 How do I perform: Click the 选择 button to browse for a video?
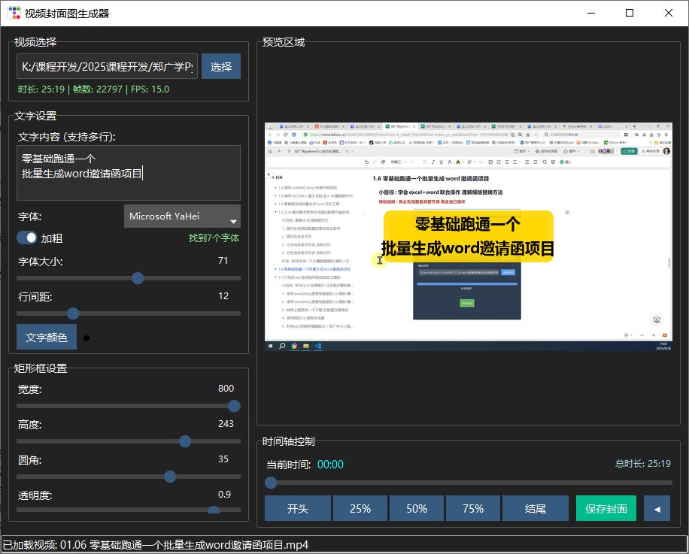[221, 67]
